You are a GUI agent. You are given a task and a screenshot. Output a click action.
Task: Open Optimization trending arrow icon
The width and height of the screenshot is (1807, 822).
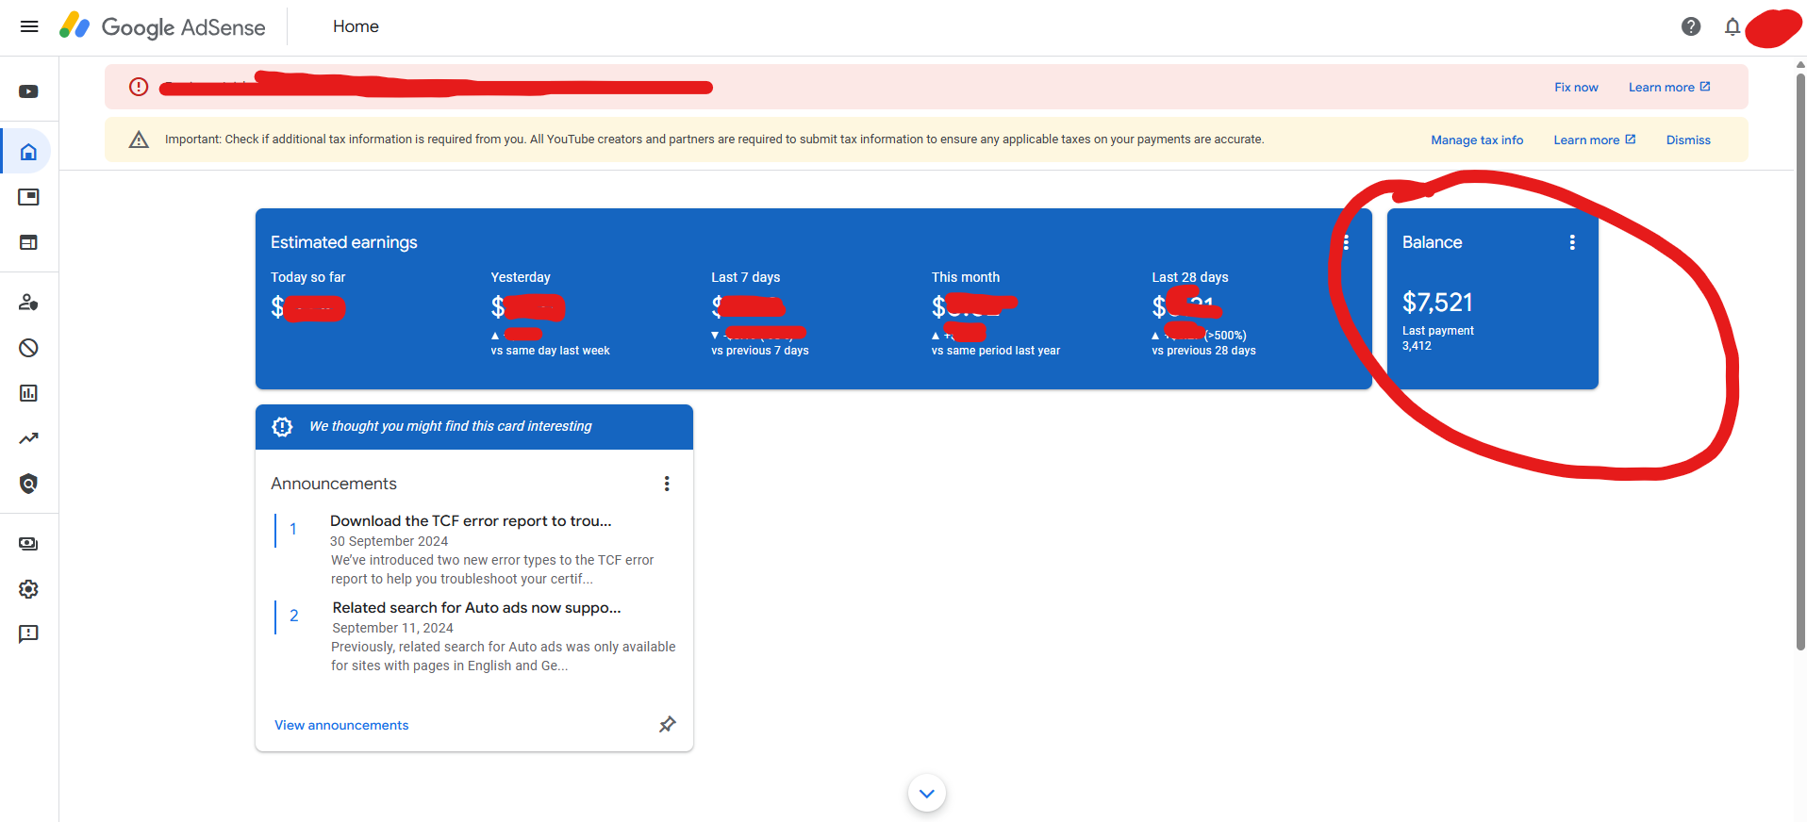point(29,438)
